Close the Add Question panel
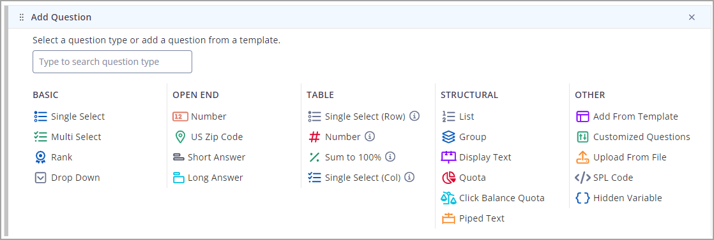This screenshot has width=714, height=240. coord(692,17)
